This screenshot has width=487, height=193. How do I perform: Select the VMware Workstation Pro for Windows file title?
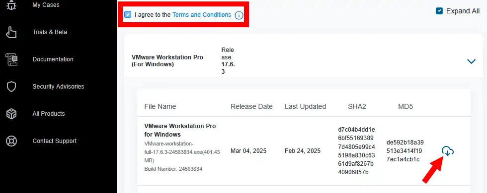click(180, 131)
